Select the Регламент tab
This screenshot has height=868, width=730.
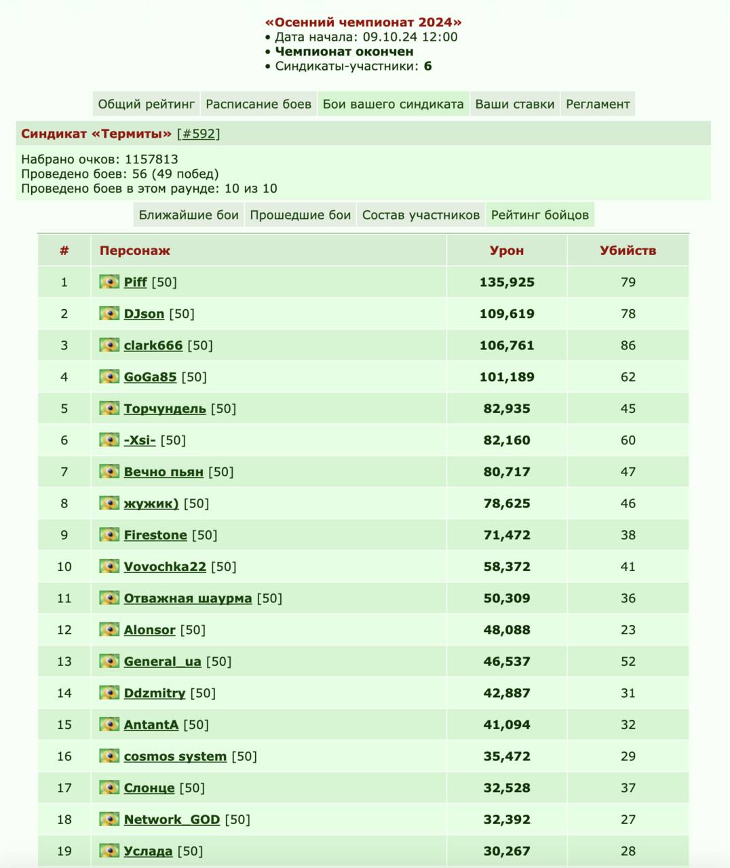tap(598, 104)
